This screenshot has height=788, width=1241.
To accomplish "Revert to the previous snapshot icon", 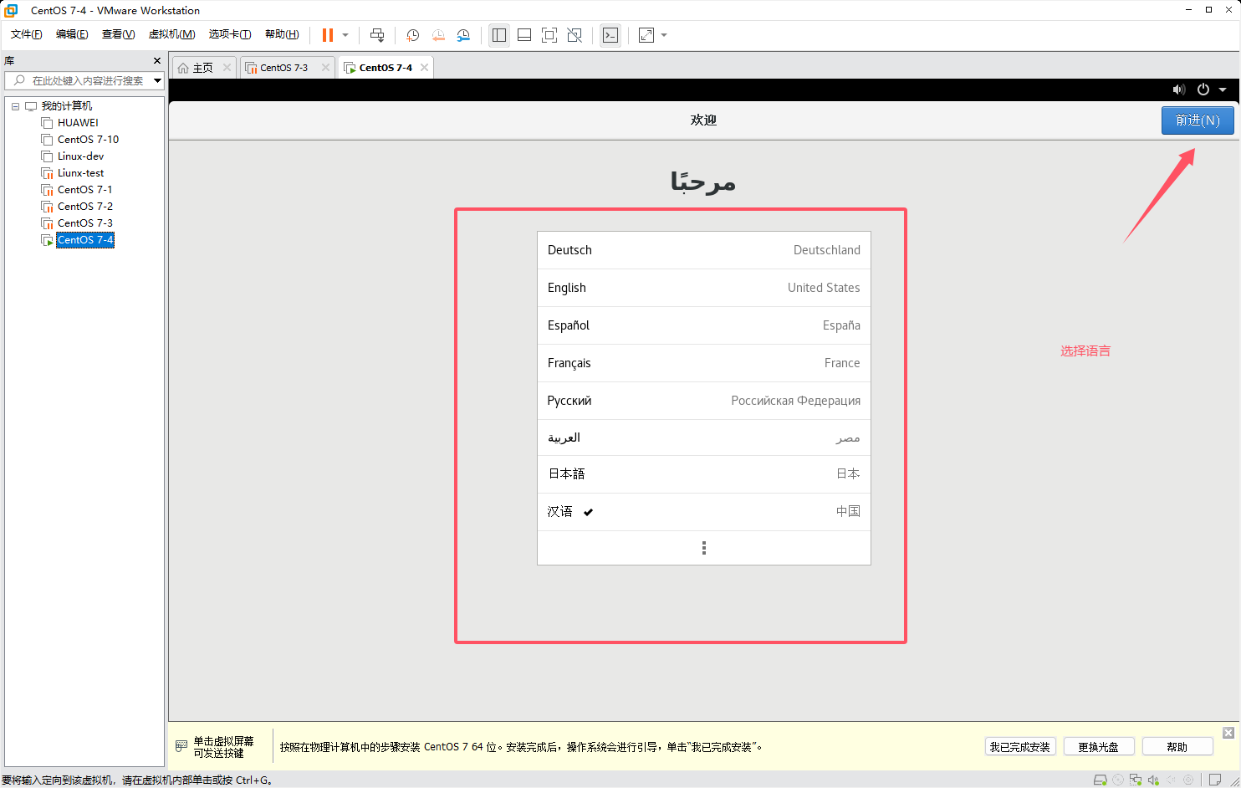I will coord(438,35).
